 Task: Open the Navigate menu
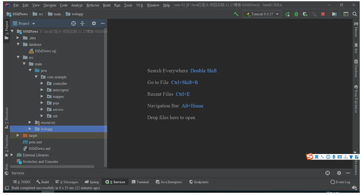[x=50, y=5]
